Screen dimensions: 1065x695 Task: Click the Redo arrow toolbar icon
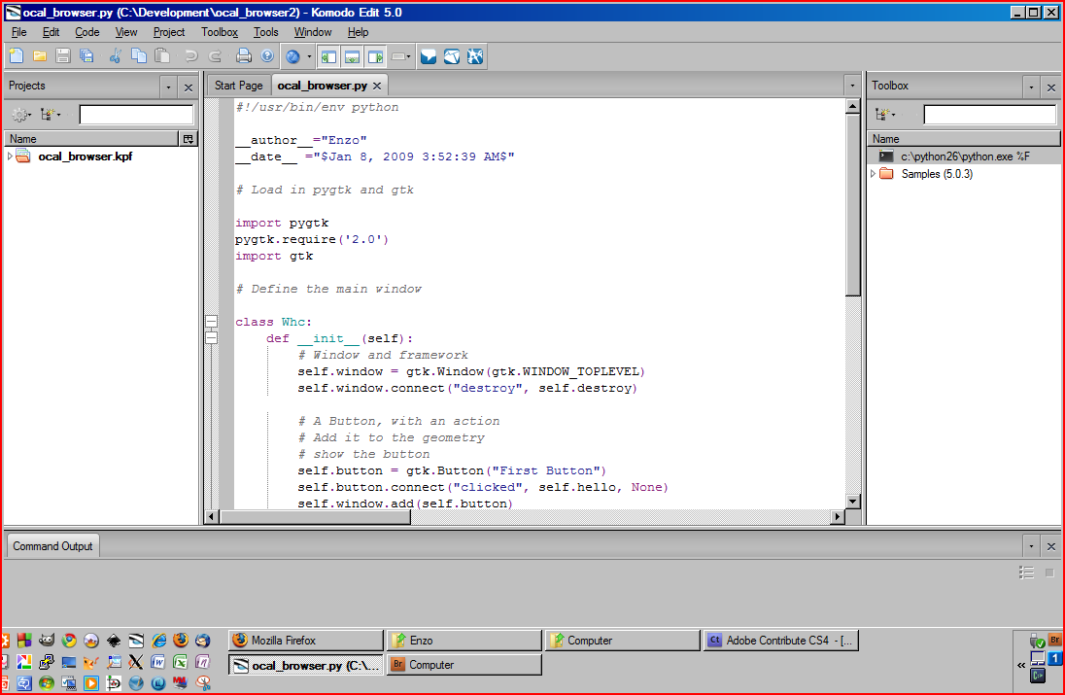[215, 56]
